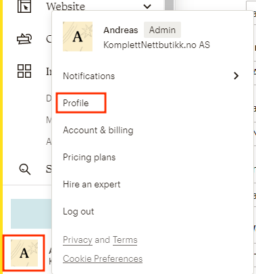Open the integrations grid icon
Viewport: 256px width, 274px height.
click(24, 71)
